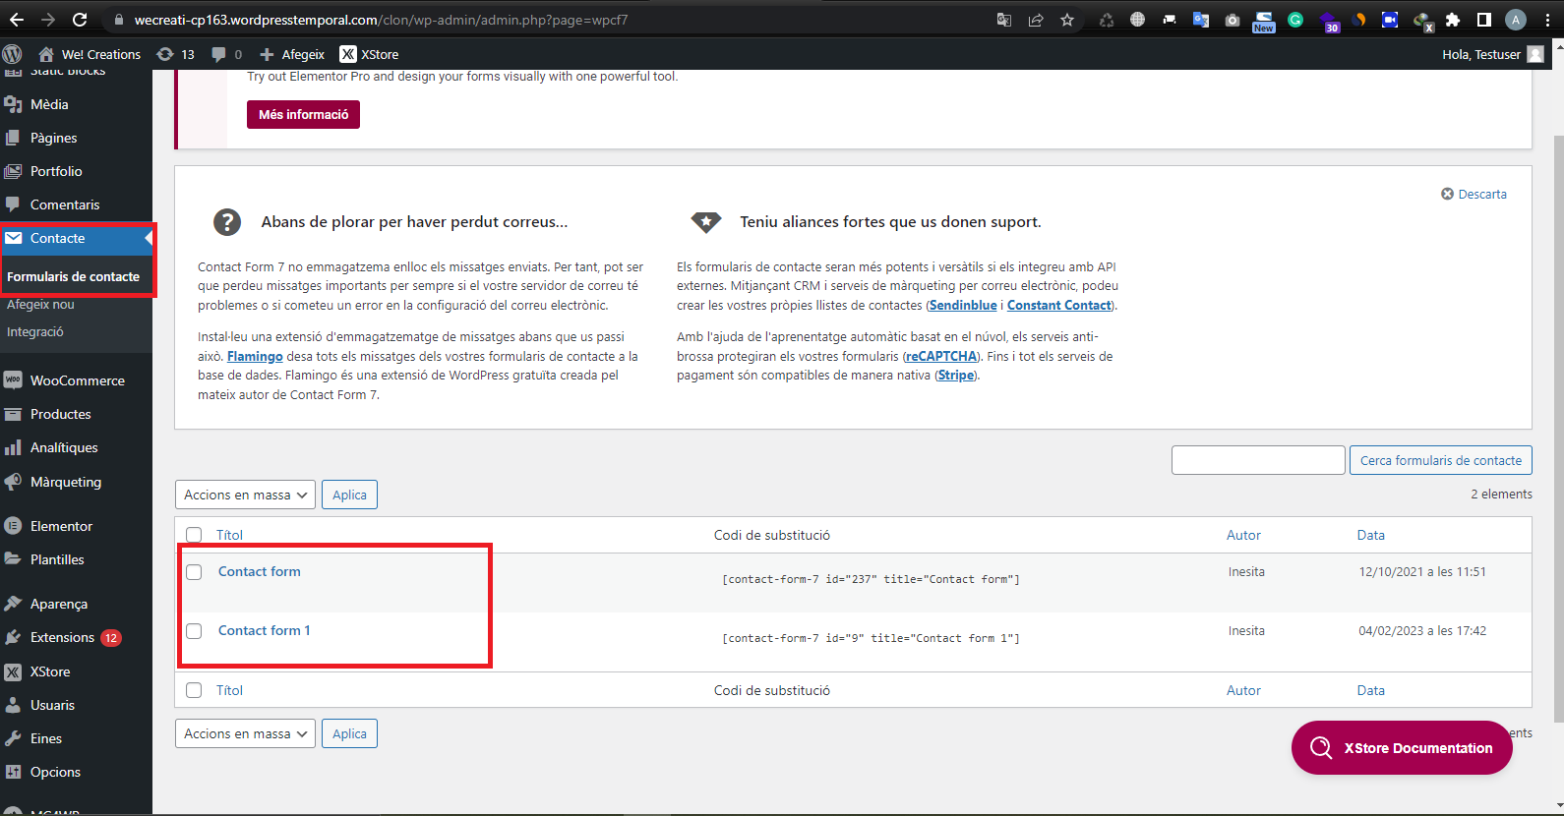Reload the current page
This screenshot has height=816, width=1564.
point(80,20)
